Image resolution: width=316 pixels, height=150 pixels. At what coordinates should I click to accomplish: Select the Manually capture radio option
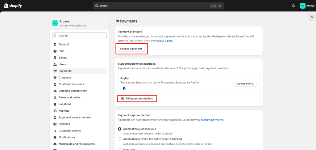[120, 149]
